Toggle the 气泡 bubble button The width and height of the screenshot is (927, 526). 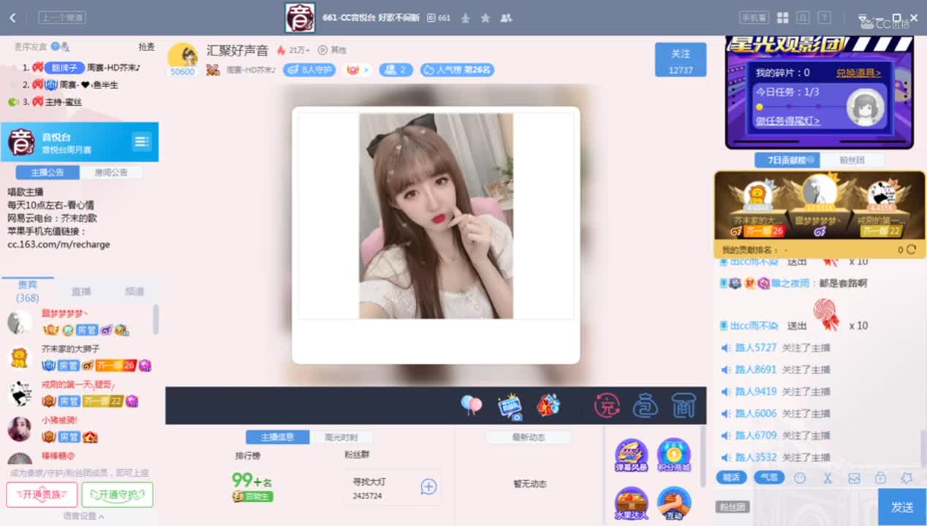tap(769, 478)
